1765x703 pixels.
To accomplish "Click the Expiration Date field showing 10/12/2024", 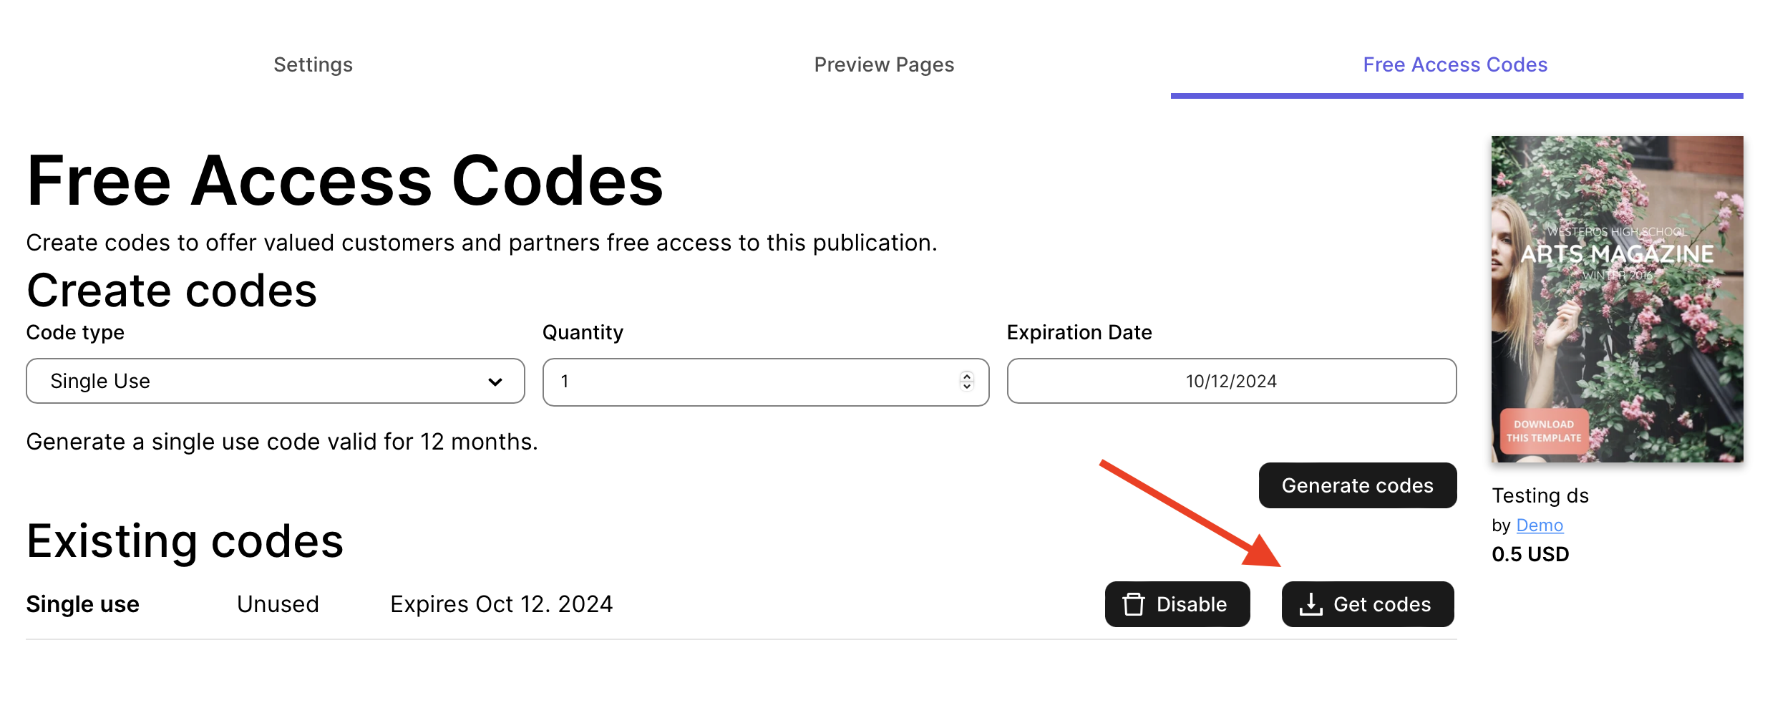I will pyautogui.click(x=1231, y=381).
